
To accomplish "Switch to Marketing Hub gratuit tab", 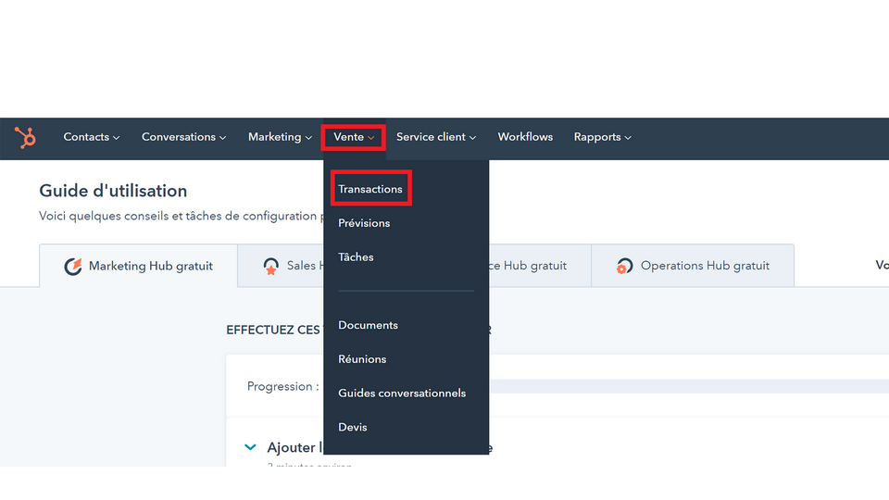I will [x=138, y=266].
